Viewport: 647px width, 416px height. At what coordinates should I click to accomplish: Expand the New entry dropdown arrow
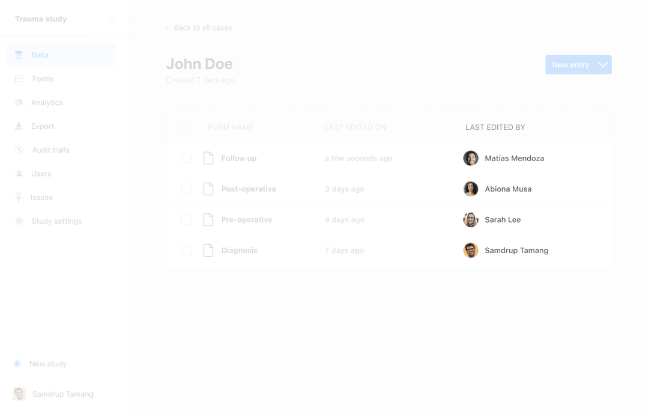pos(603,65)
